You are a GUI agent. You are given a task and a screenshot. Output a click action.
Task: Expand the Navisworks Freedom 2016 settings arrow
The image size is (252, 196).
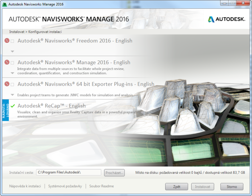tap(13, 51)
